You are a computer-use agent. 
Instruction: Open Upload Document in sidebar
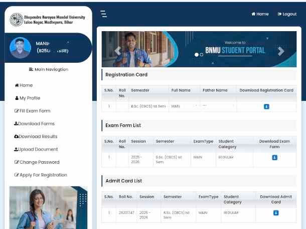36,149
